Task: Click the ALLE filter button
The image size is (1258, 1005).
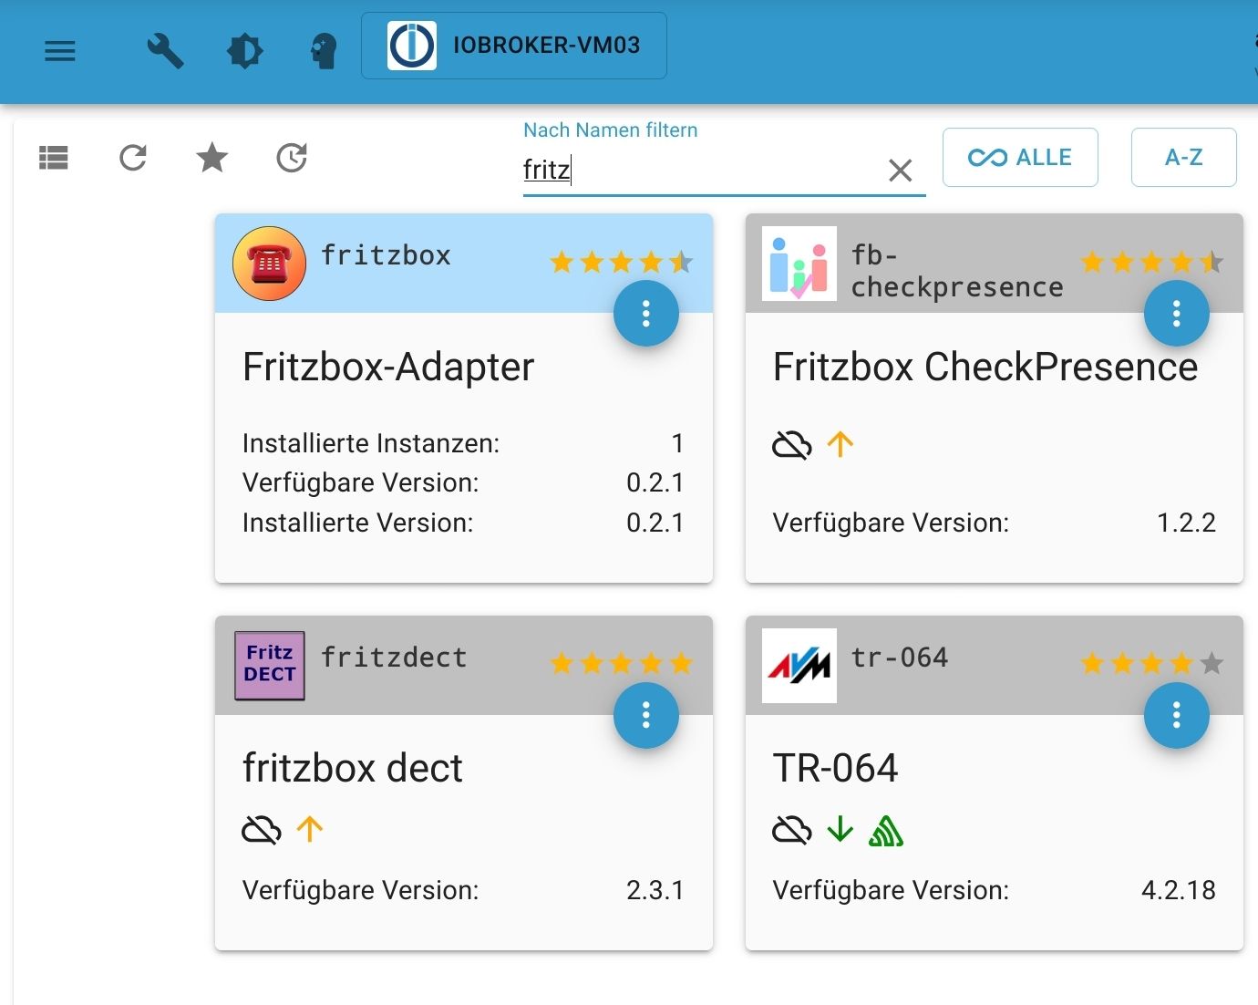Action: pyautogui.click(x=1020, y=158)
